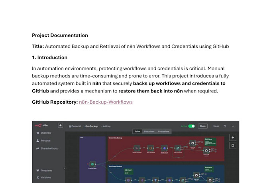Click the GitHub Repository: label
271x183 pixels.
coord(55,102)
